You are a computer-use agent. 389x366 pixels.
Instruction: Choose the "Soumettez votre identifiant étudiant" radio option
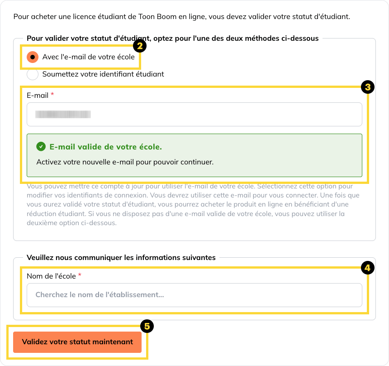coord(33,74)
